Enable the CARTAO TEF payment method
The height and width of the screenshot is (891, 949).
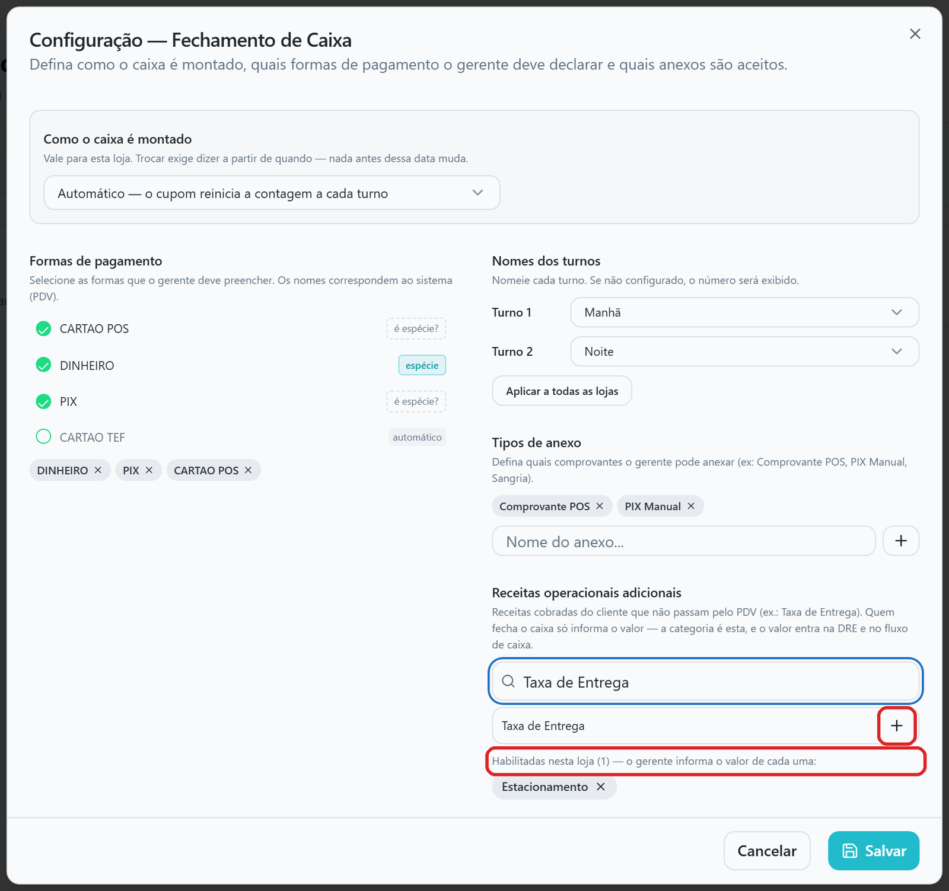[x=43, y=437]
